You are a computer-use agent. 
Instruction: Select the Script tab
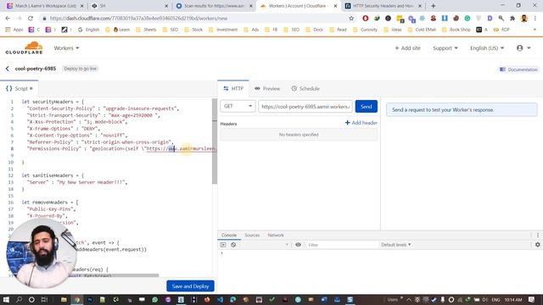click(x=20, y=88)
